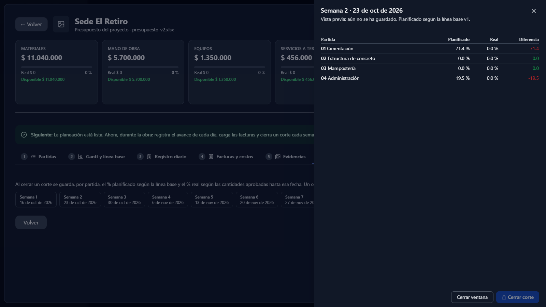The height and width of the screenshot is (307, 546).
Task: Pick Semana 5 cut of 13 de nov
Action: [212, 200]
